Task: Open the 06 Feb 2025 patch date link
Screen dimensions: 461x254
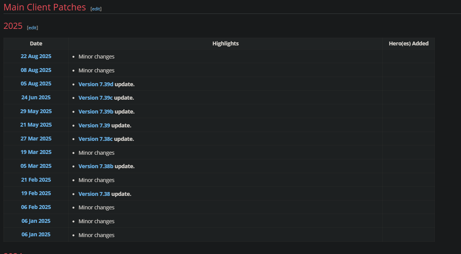Action: point(36,207)
